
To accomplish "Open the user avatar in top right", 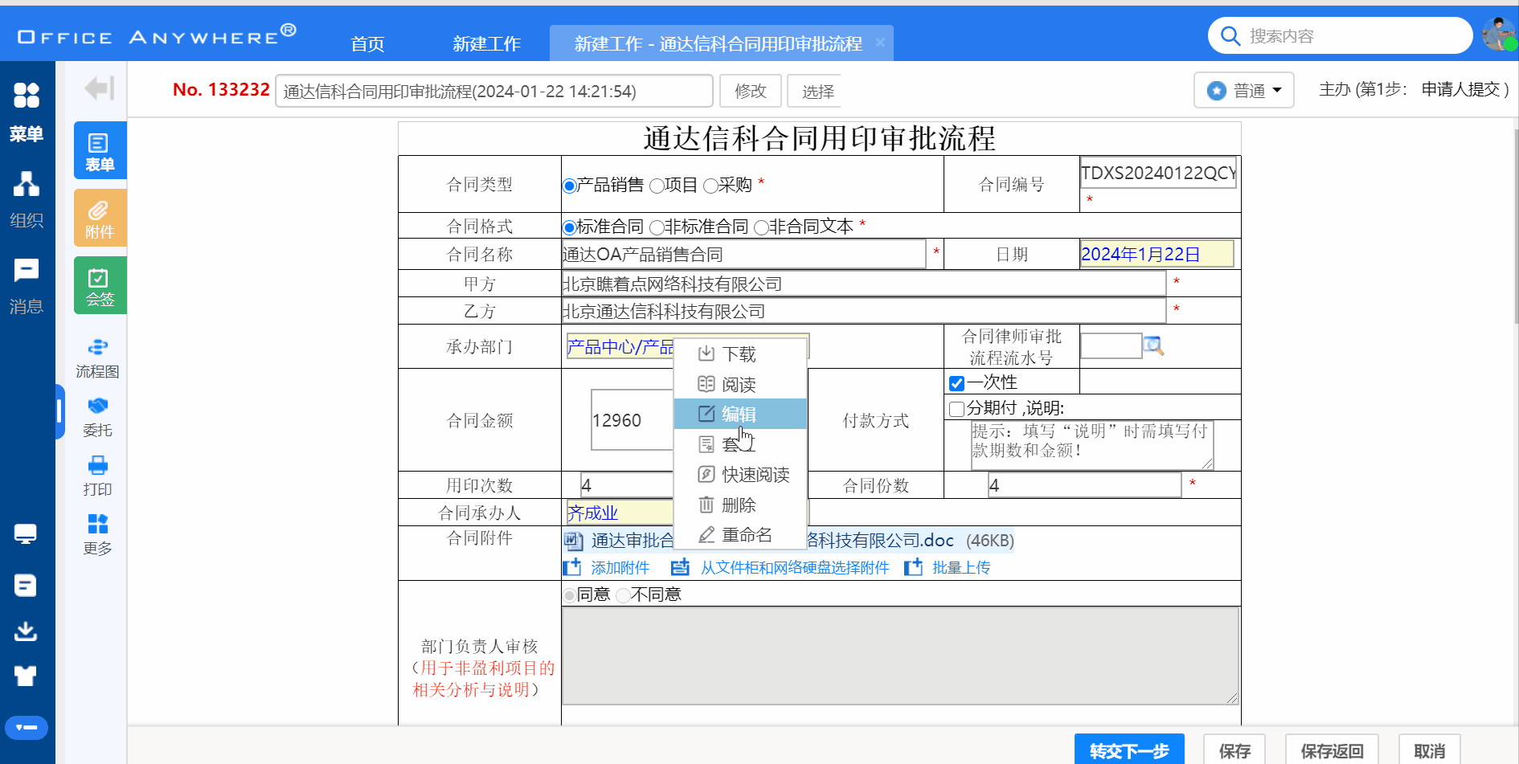I will click(x=1499, y=35).
